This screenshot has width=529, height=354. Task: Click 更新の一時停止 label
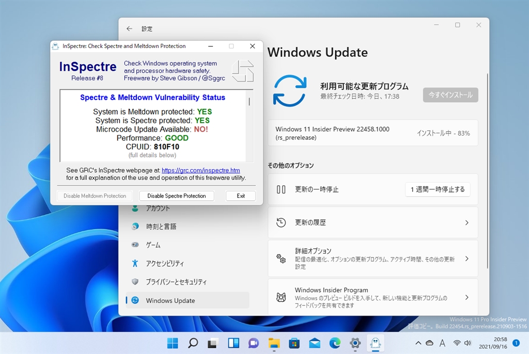click(x=317, y=189)
